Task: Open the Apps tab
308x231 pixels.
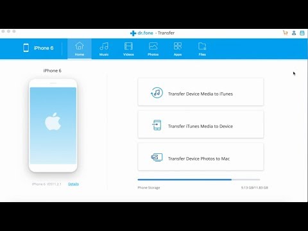Action: point(178,49)
